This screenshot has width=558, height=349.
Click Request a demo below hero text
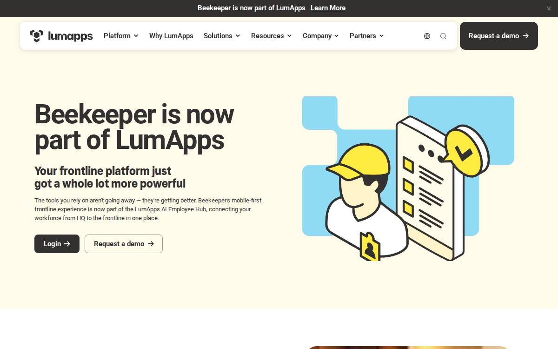tap(124, 244)
